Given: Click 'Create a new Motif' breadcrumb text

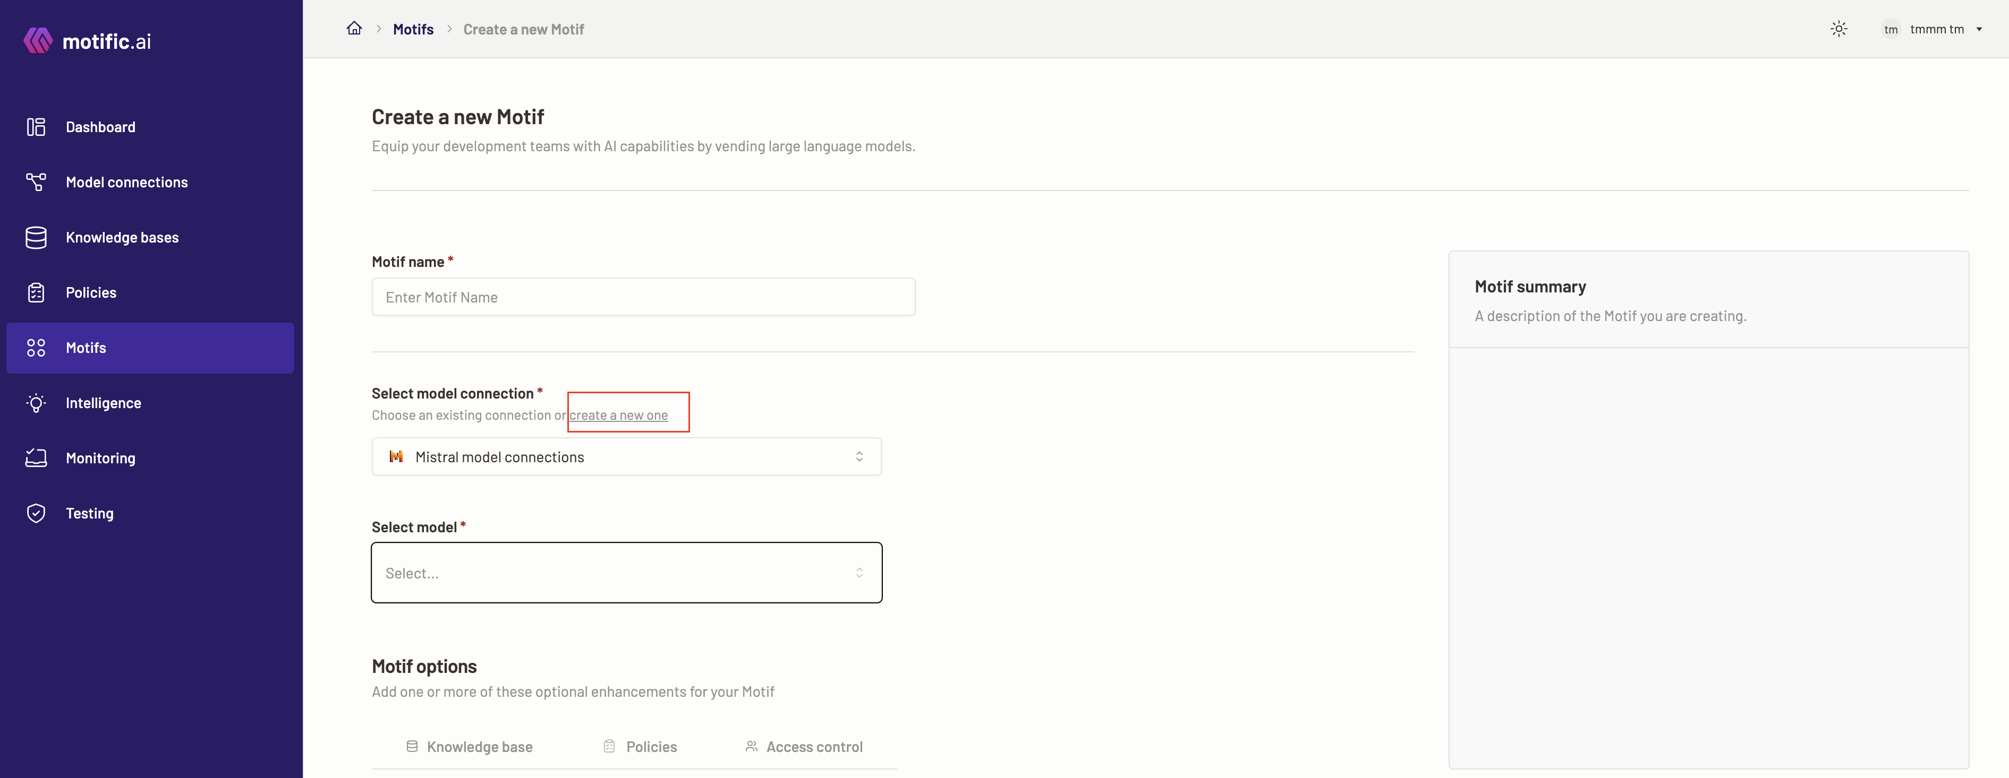Looking at the screenshot, I should coord(523,29).
